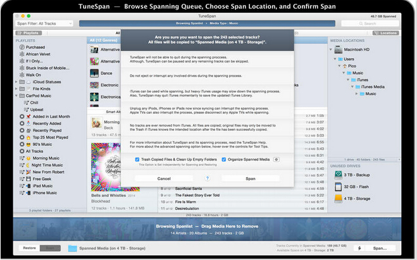Open the Morning Phase Beck album thumbnail
This screenshot has width=417, height=260.
pyautogui.click(x=97, y=123)
